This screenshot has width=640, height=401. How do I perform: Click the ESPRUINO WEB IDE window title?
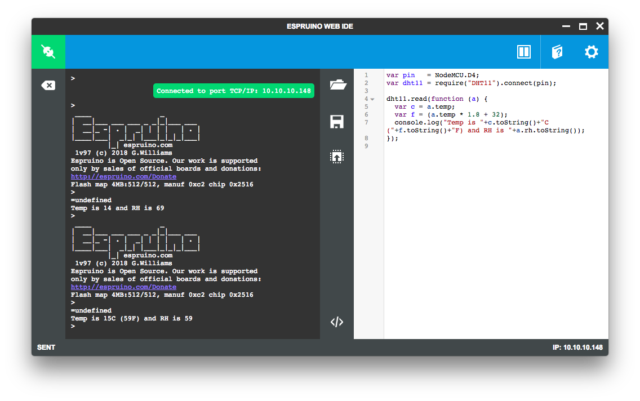[320, 26]
